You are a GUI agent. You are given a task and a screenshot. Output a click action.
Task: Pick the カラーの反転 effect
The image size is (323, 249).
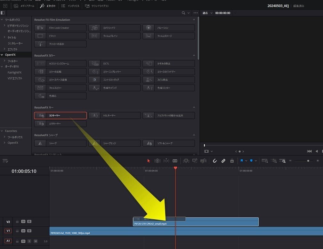[61, 72]
